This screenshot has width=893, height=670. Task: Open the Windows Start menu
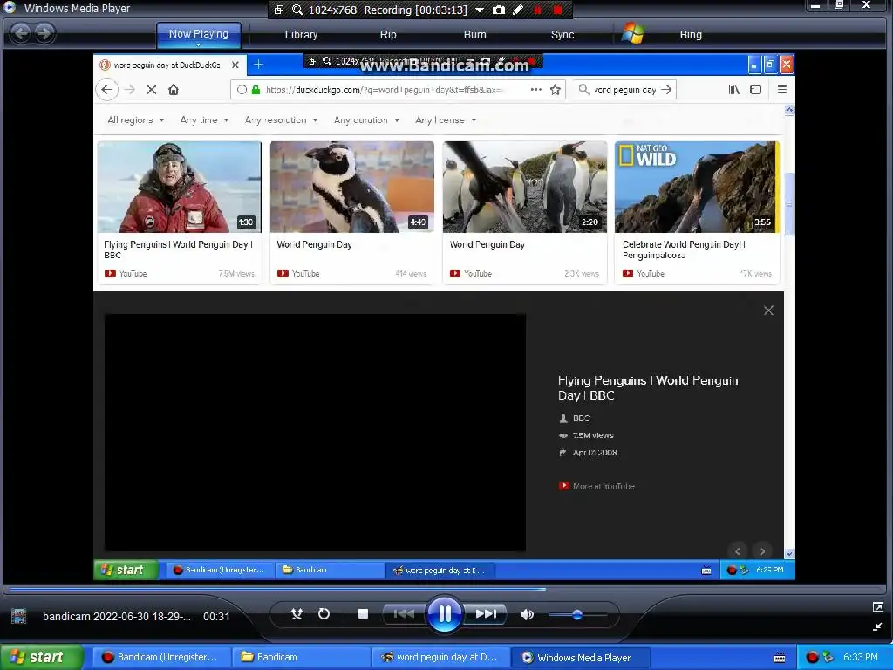tap(41, 657)
